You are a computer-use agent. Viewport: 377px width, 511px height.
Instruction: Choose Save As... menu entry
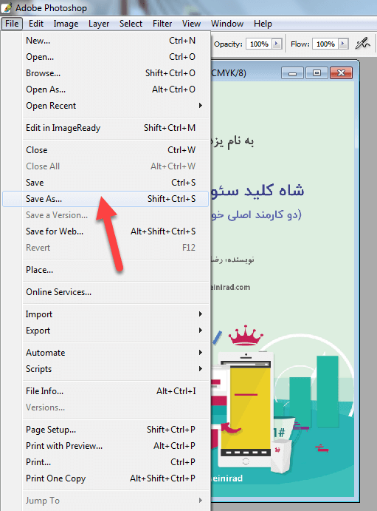(x=106, y=199)
